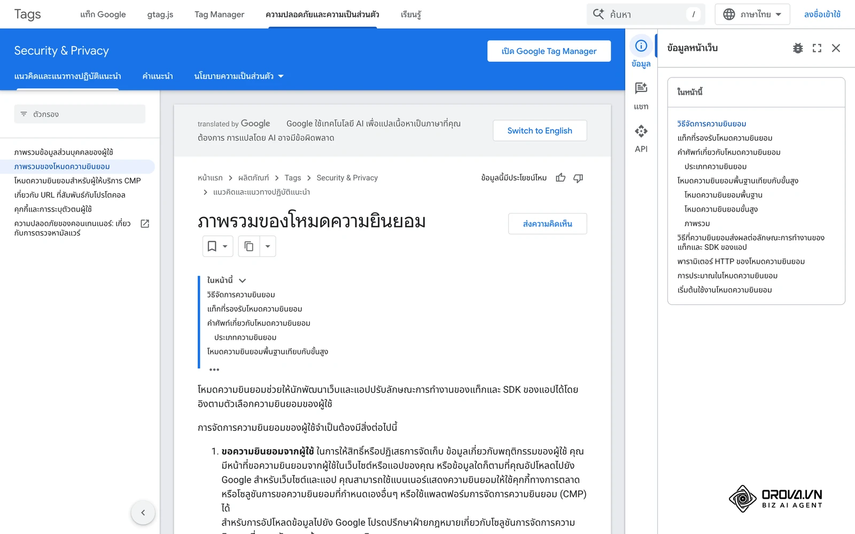This screenshot has width=855, height=534.
Task: Click Security & Privacy breadcrumb
Action: click(x=347, y=178)
